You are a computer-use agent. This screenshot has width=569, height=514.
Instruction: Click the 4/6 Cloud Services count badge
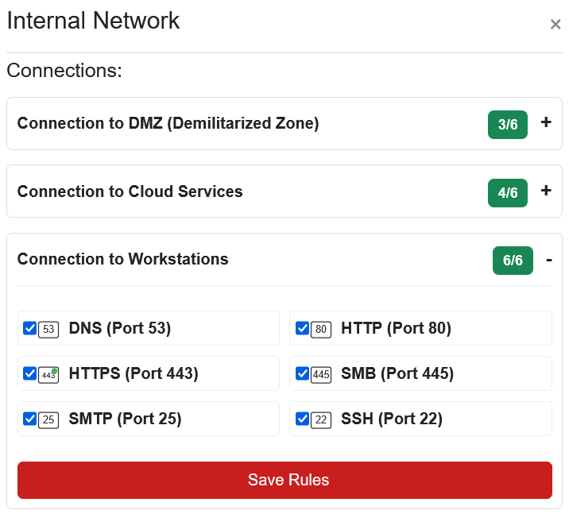coord(508,193)
